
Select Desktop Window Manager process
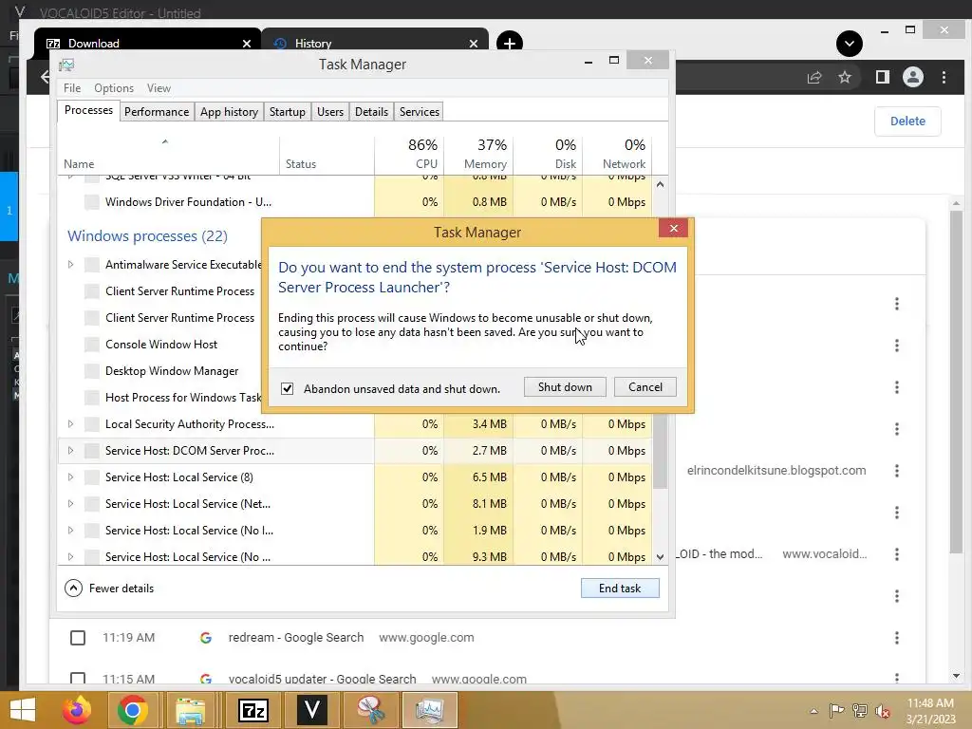[x=172, y=371]
